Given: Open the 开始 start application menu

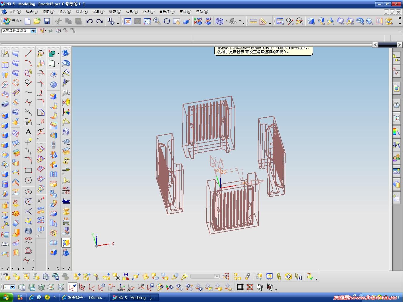Looking at the screenshot, I should coord(12,21).
